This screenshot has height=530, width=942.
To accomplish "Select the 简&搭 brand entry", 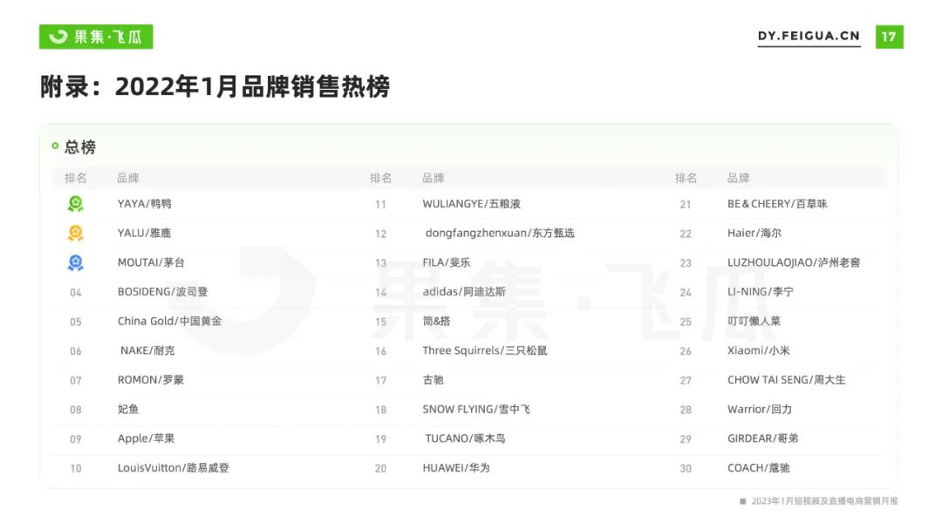I will 436,321.
